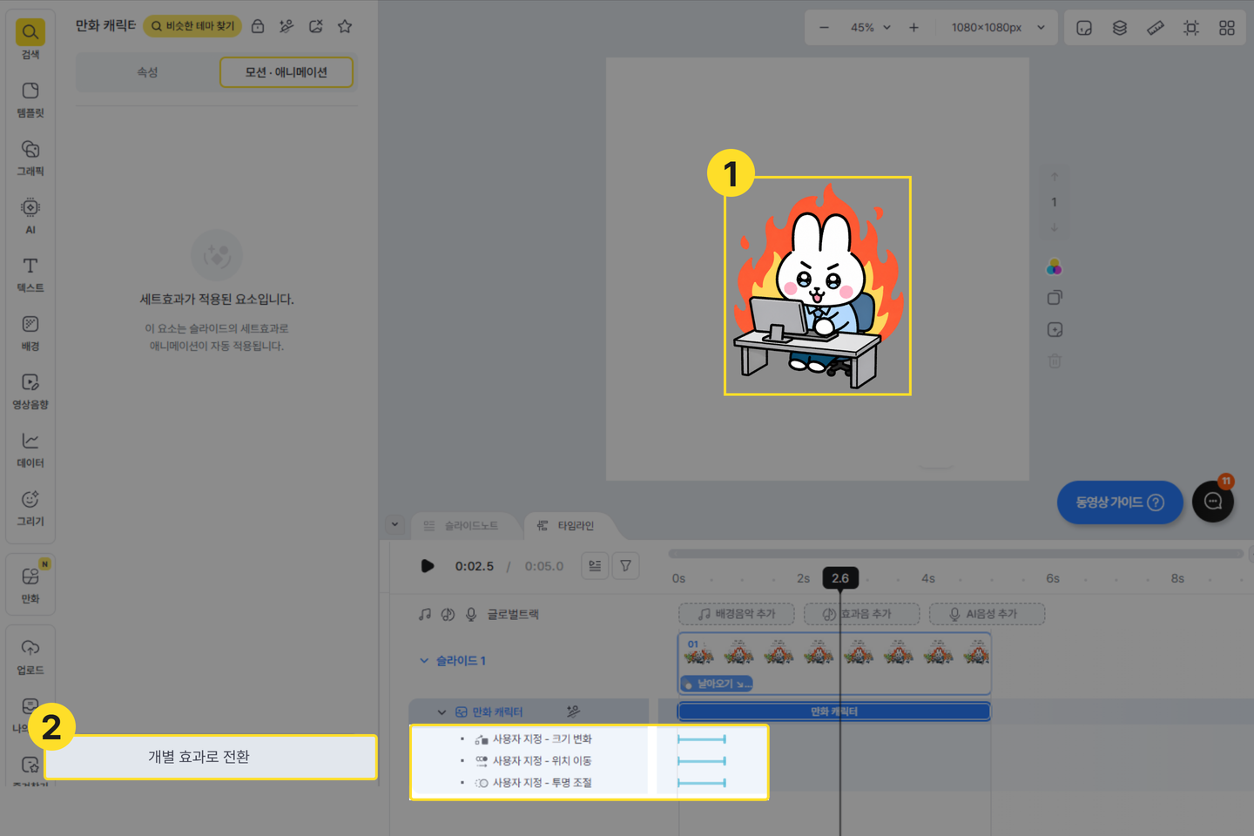Click the 개별 효과로 전환 button
This screenshot has height=836, width=1254.
coord(211,757)
